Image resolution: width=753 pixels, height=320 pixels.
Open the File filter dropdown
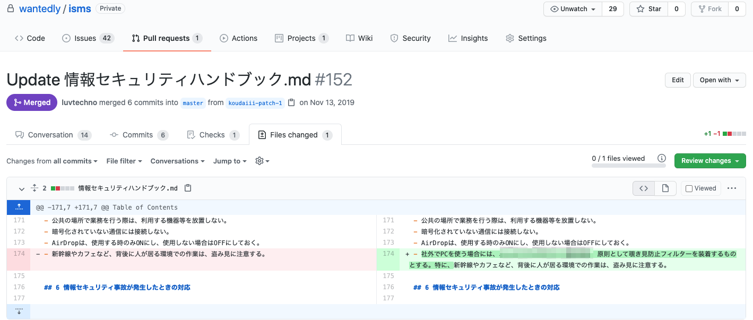tap(124, 161)
